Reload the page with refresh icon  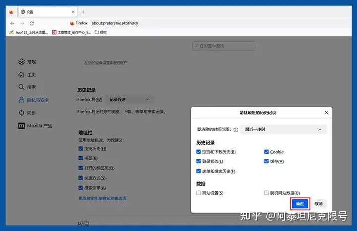pyautogui.click(x=32, y=23)
